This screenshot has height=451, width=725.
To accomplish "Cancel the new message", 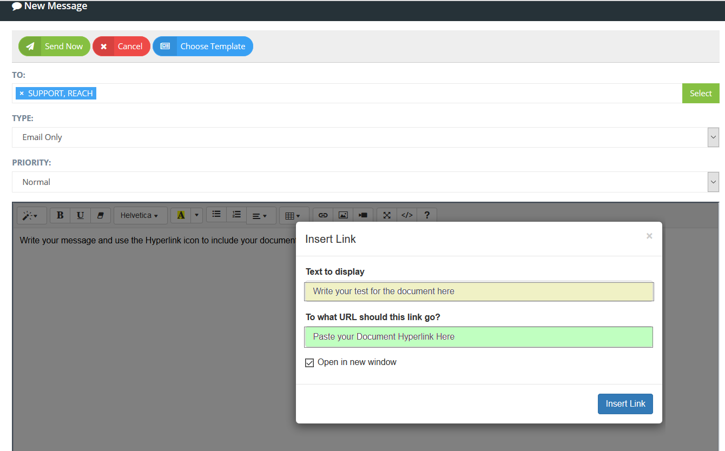I will 121,47.
